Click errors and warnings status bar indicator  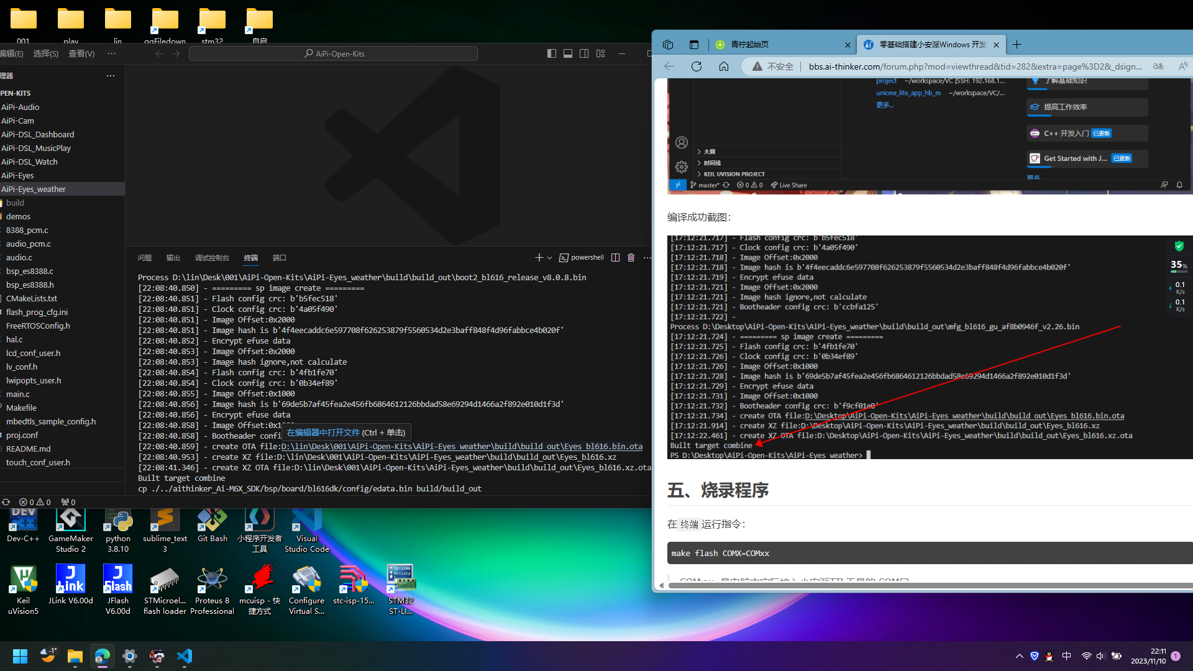[x=35, y=502]
